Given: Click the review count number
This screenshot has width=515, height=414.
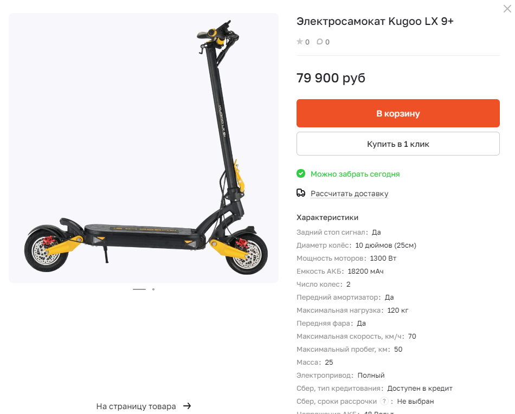Looking at the screenshot, I should click(327, 42).
